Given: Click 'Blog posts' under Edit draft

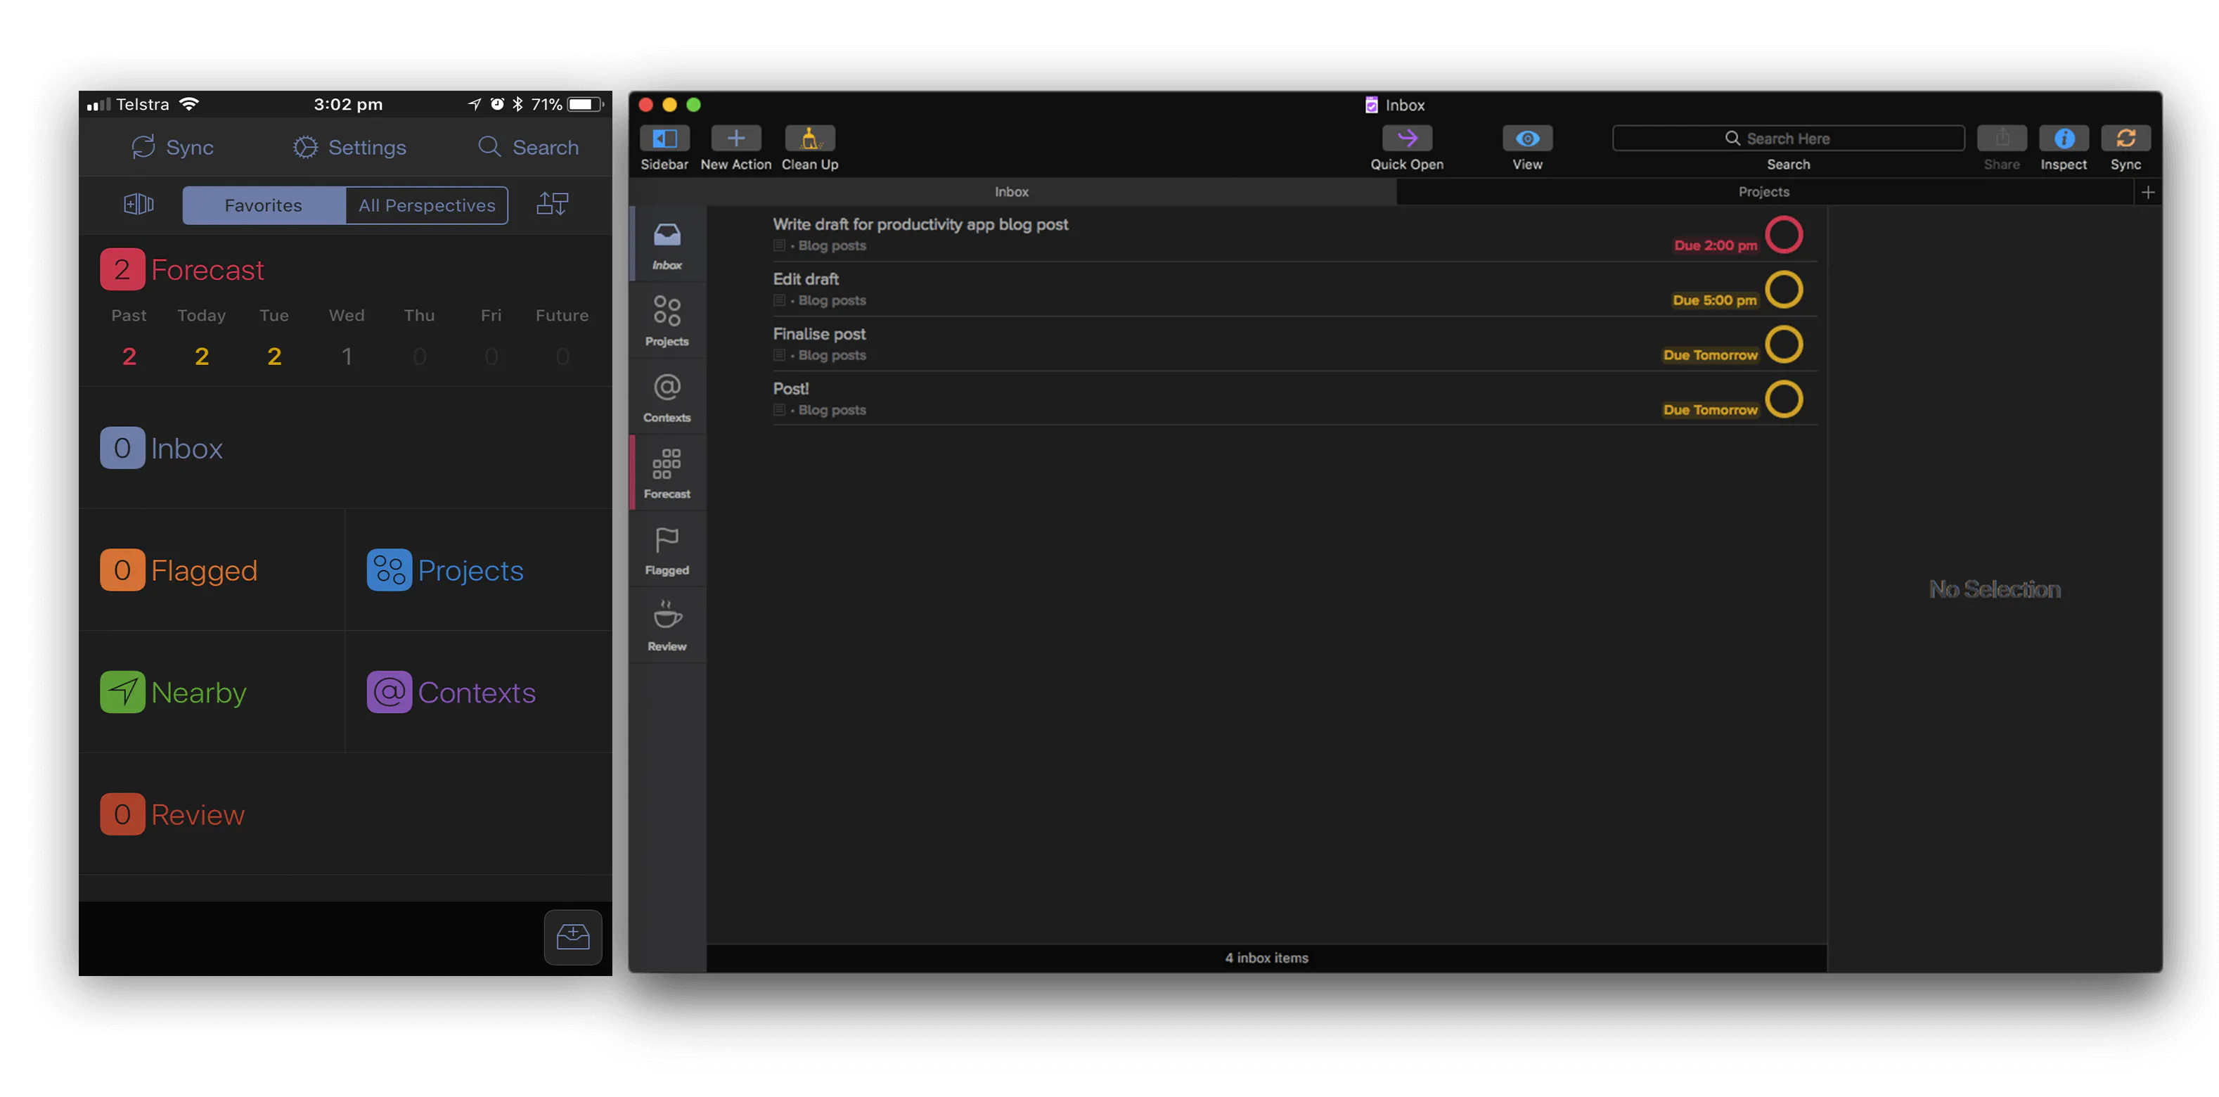Looking at the screenshot, I should (832, 301).
